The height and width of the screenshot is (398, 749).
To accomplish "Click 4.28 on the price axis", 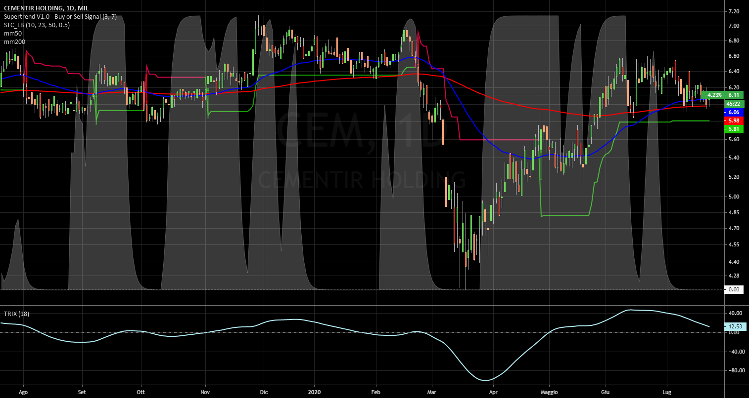I will pyautogui.click(x=734, y=276).
